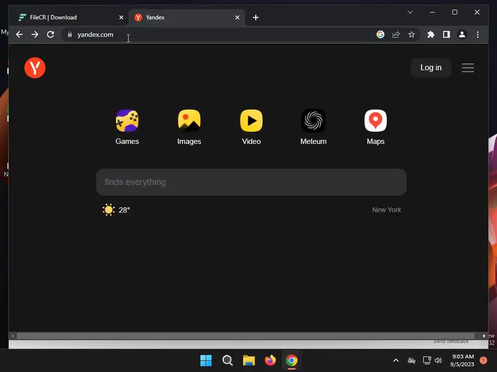Screen dimensions: 497x372
Task: Minimize the Chrome window
Action: coord(432,12)
